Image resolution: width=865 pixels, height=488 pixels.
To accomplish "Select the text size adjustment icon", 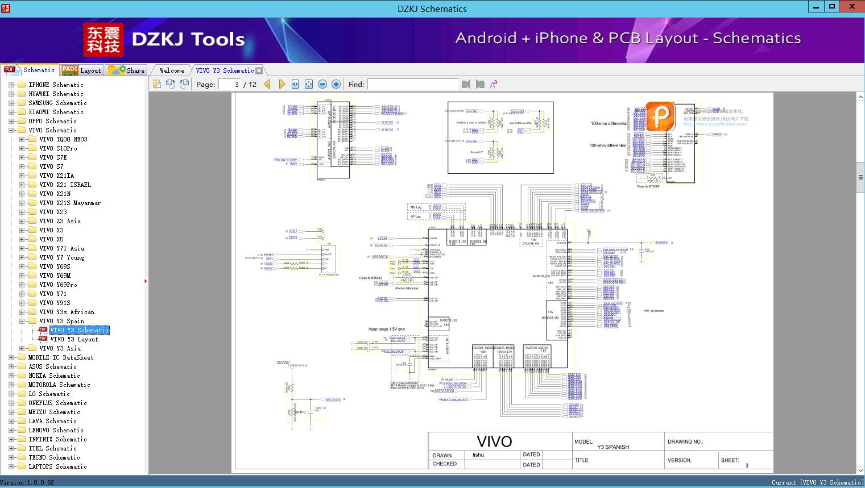I will click(x=494, y=84).
